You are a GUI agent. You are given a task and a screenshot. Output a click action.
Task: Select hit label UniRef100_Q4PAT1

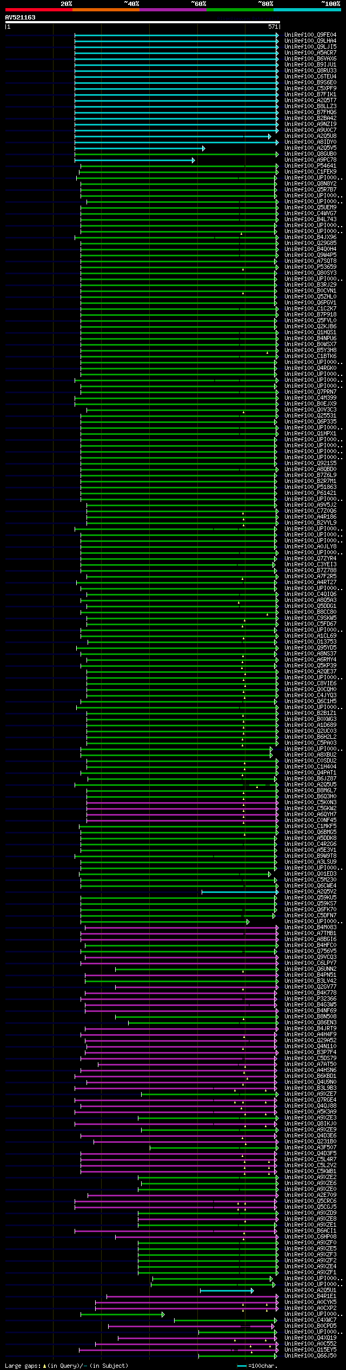pos(310,773)
